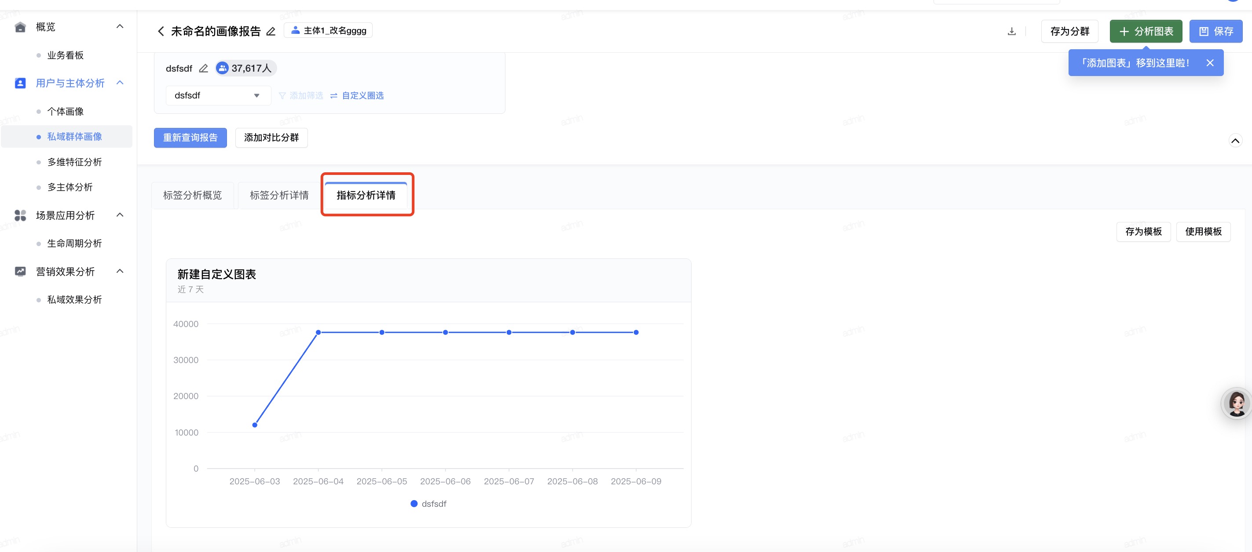Click the 营销效果分析 sidebar icon
Viewport: 1252px width, 552px height.
pos(20,272)
